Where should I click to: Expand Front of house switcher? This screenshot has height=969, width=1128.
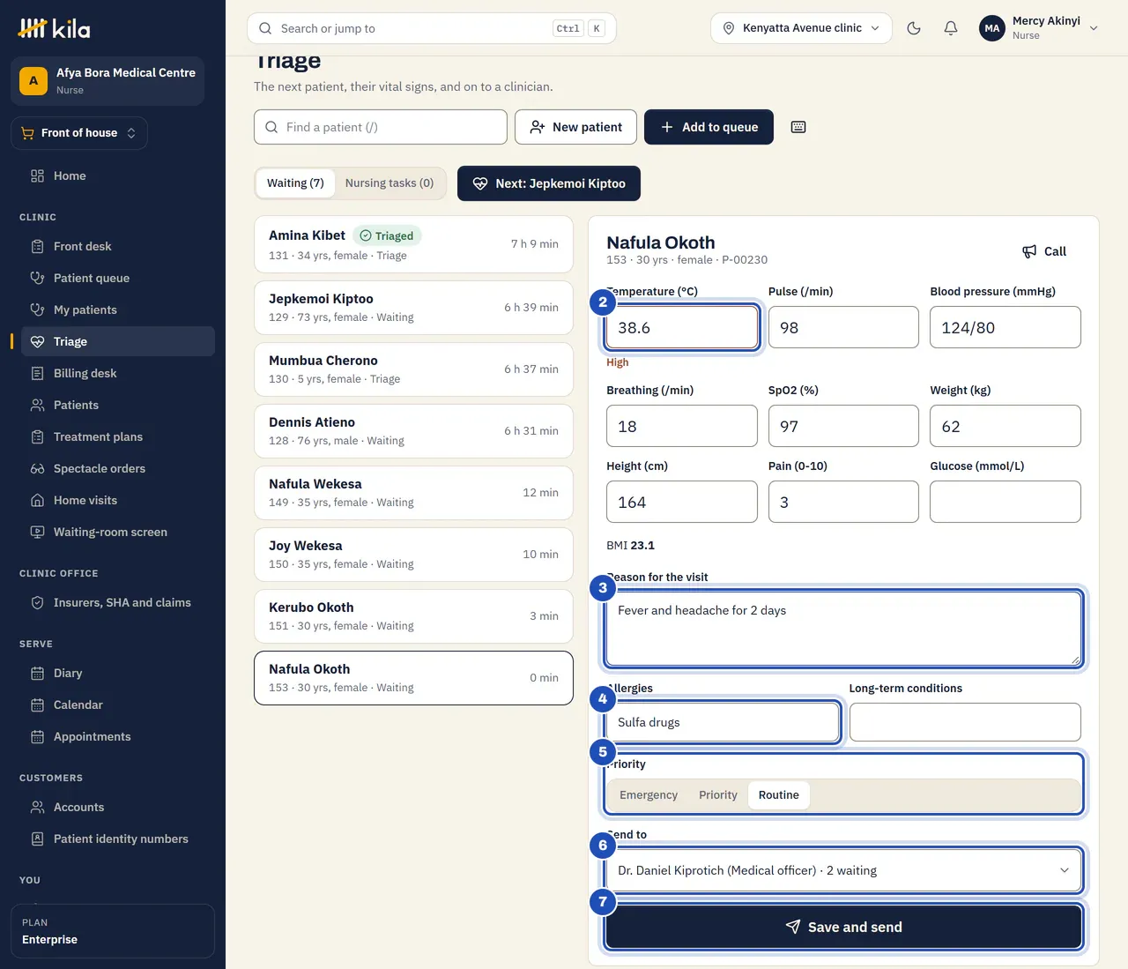(x=79, y=133)
